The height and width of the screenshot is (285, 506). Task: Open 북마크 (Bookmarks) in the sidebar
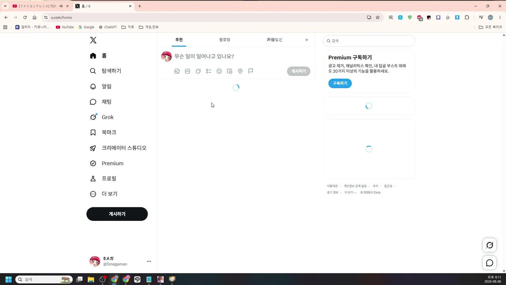pyautogui.click(x=103, y=133)
